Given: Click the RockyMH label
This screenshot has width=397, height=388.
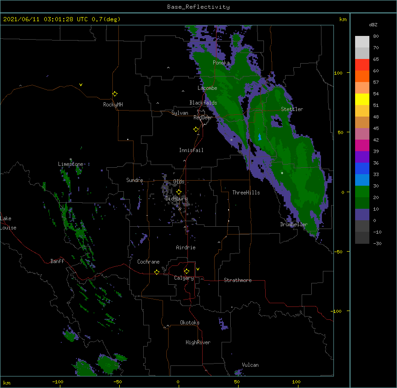Looking at the screenshot, I should pos(113,105).
